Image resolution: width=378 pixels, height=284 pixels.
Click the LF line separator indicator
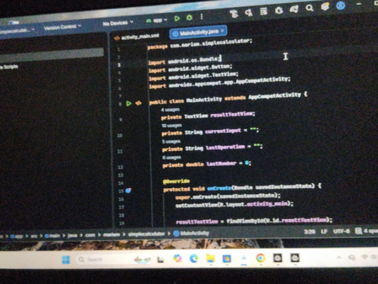(x=324, y=231)
